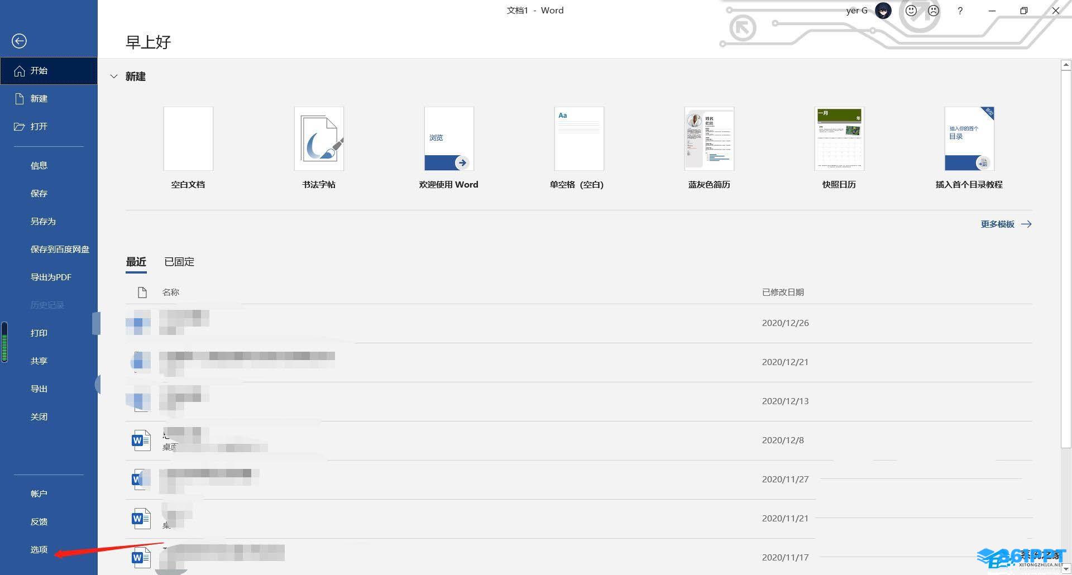Pick the 快照日历 template
The width and height of the screenshot is (1072, 575).
839,148
